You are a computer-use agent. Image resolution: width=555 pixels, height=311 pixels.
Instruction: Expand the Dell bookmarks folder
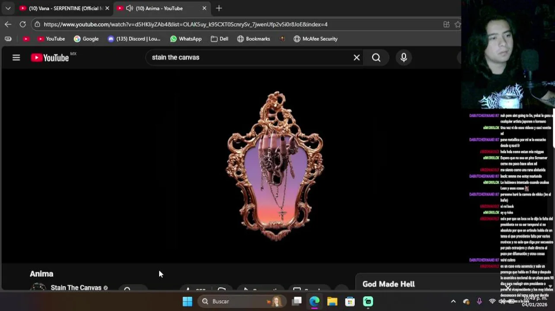point(220,39)
